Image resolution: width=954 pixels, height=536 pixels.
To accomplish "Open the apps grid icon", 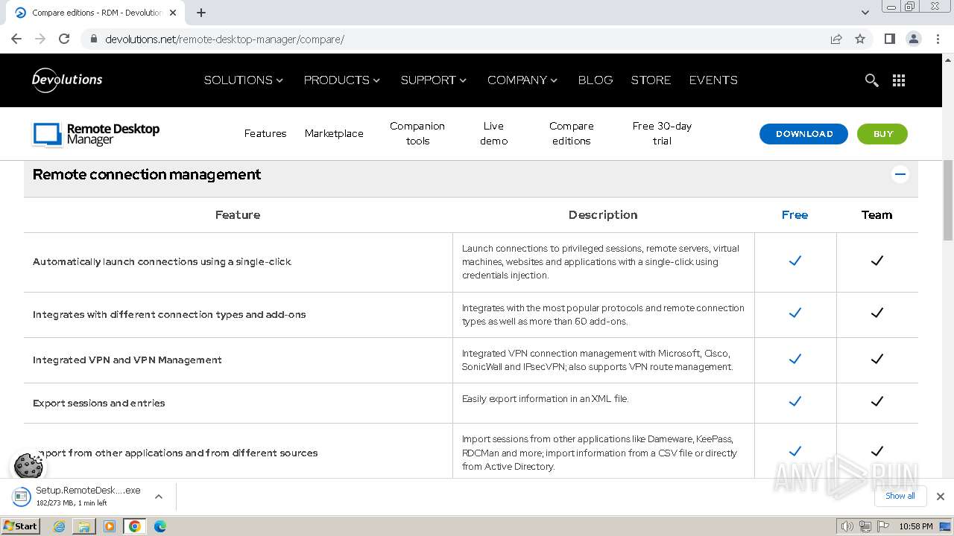I will pyautogui.click(x=899, y=80).
